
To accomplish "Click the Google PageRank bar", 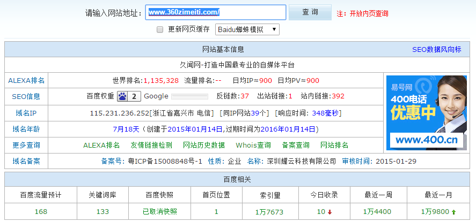I will click(190, 96).
